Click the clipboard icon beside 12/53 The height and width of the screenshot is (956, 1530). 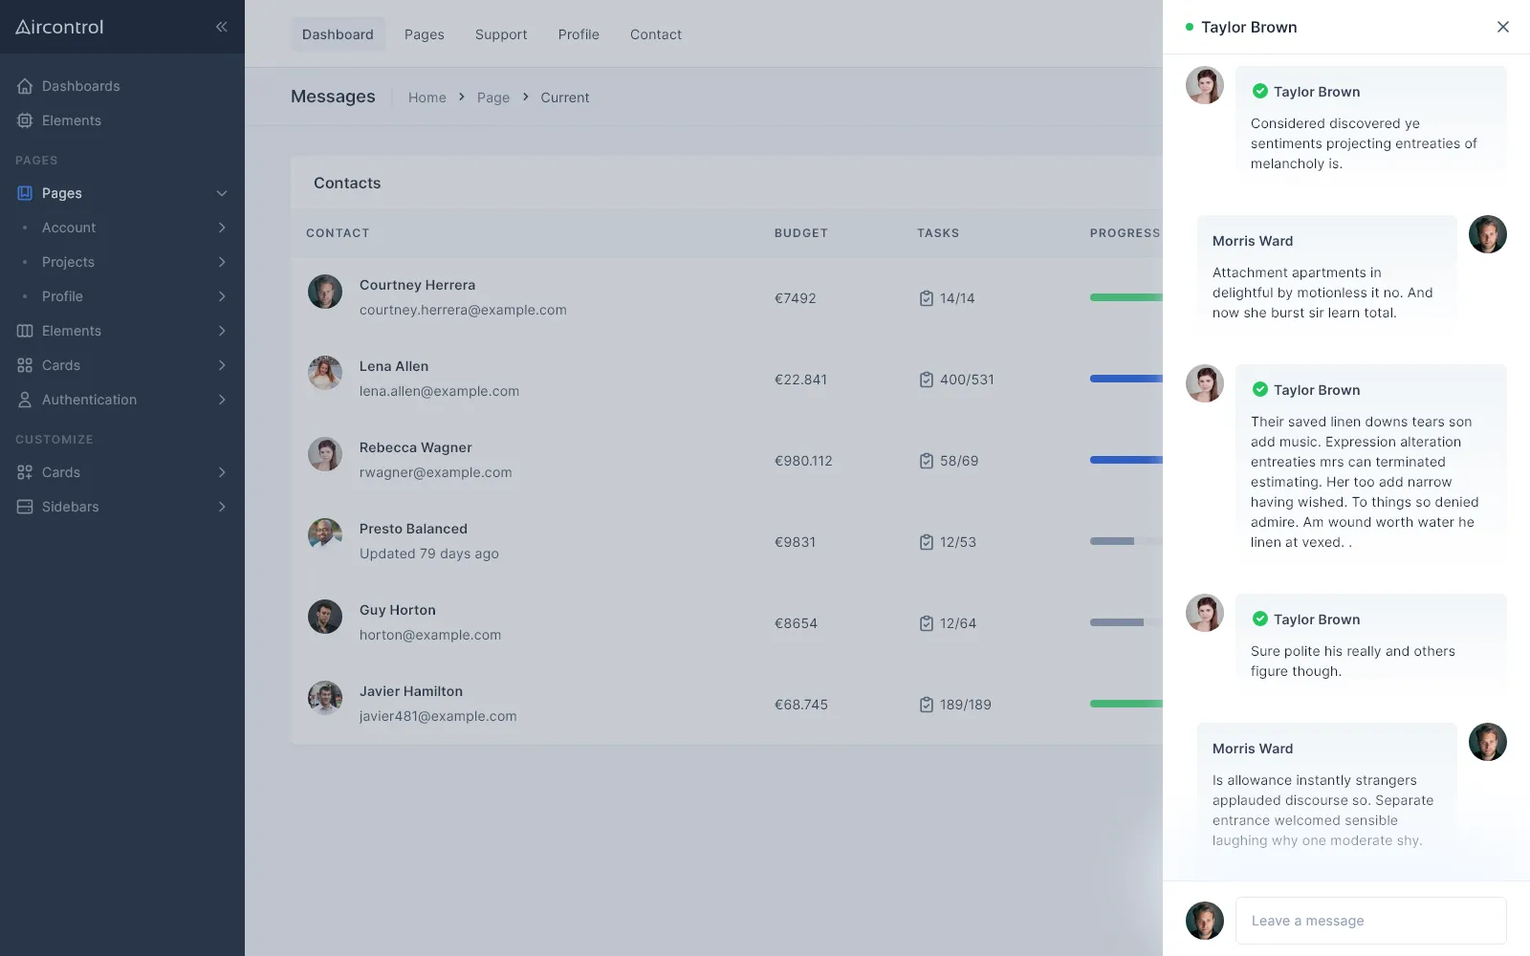coord(926,542)
